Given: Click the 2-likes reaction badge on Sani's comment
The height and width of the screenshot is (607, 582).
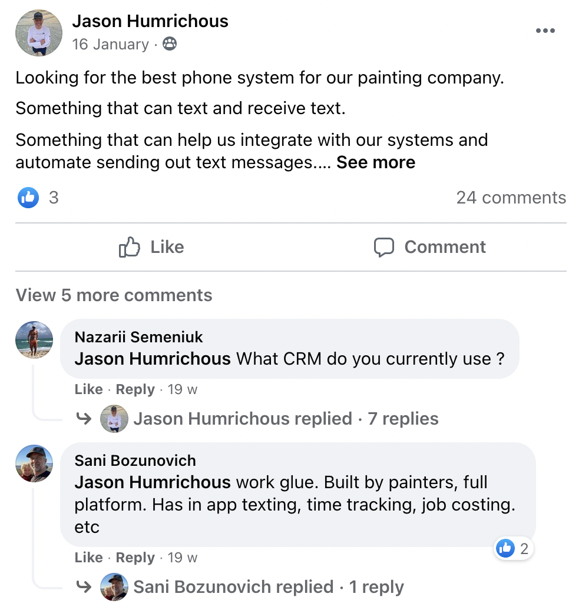Looking at the screenshot, I should pyautogui.click(x=514, y=549).
